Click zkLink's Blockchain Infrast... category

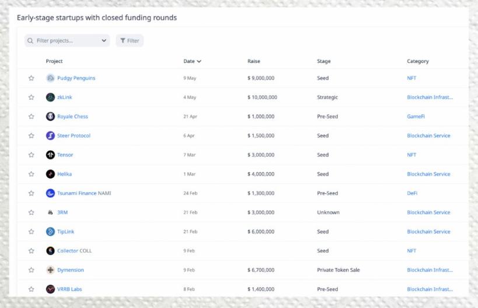[x=430, y=97]
